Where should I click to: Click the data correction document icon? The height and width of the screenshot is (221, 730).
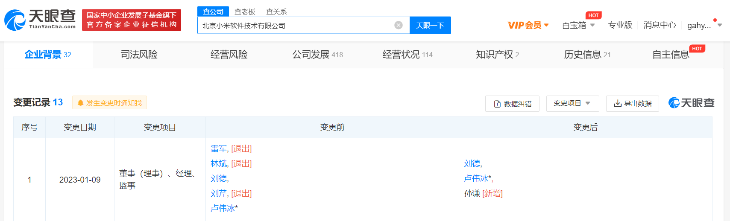coord(497,104)
